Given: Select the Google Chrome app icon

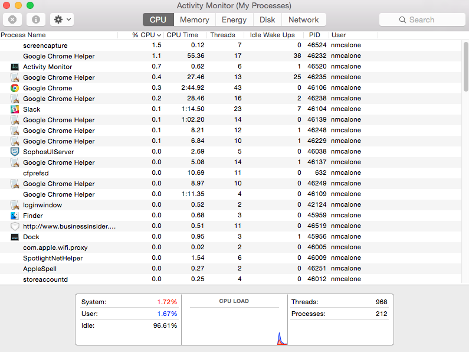Looking at the screenshot, I should tap(15, 88).
